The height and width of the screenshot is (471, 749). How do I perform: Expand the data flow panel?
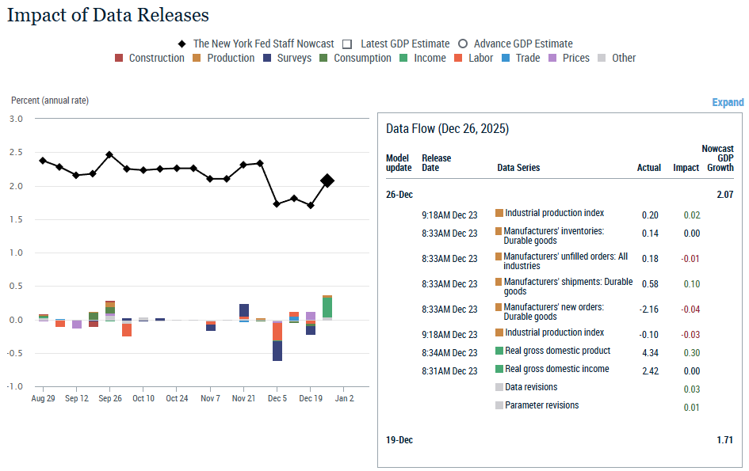click(x=728, y=102)
